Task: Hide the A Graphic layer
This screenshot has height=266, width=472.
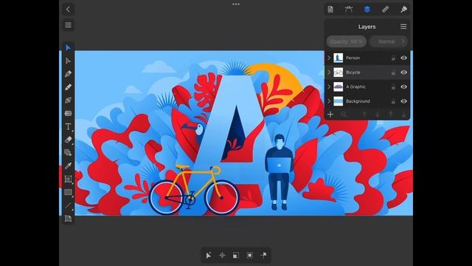Action: pos(403,86)
